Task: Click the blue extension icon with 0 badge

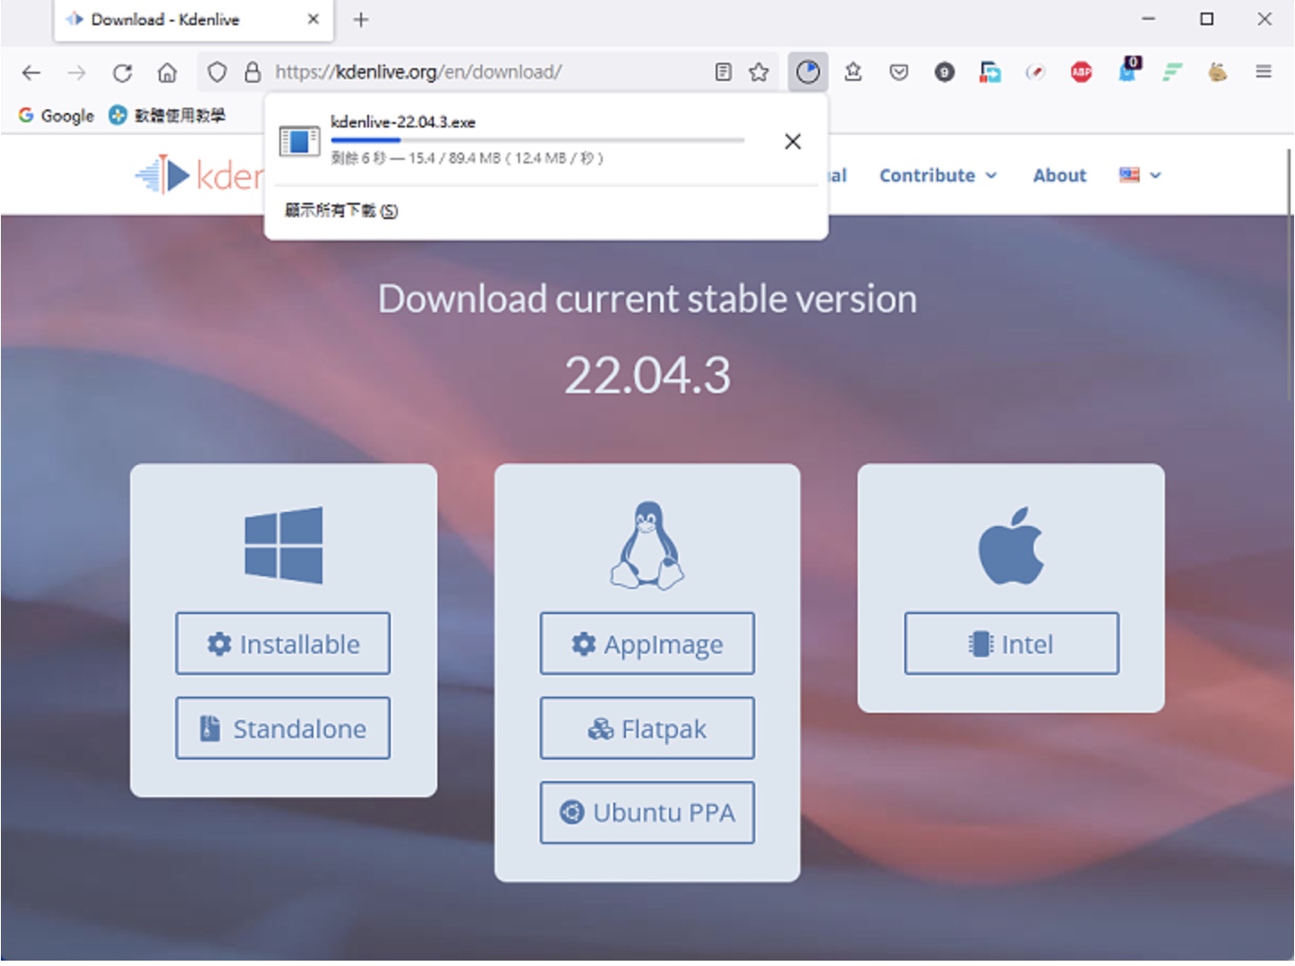Action: click(1129, 70)
